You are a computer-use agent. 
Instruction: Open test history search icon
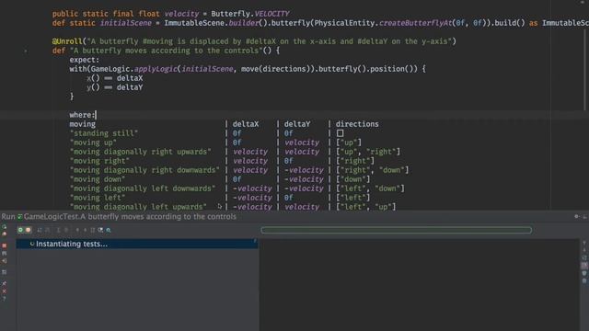(x=109, y=230)
